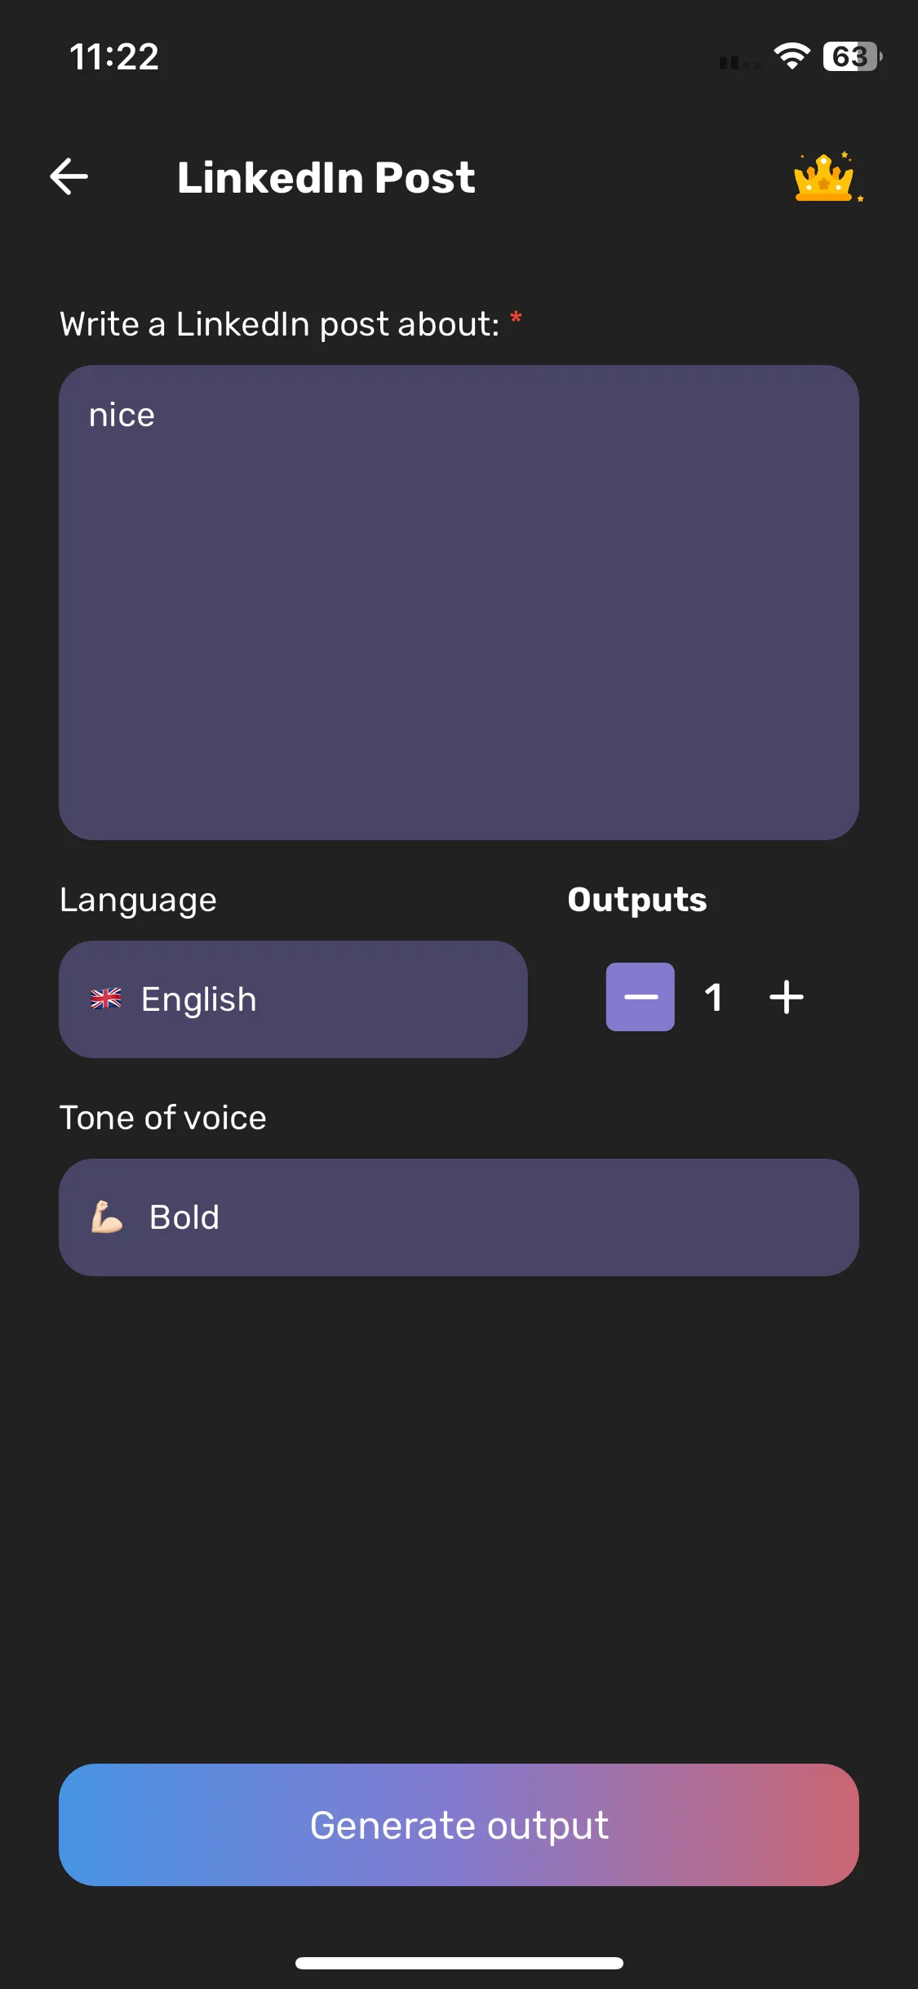
Task: Tap the Outputs heading
Action: 637,900
